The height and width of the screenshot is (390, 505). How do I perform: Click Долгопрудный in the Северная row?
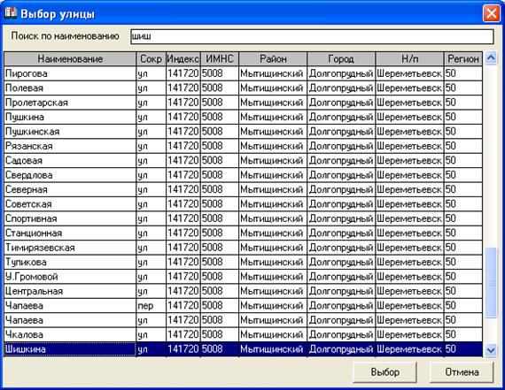(x=341, y=189)
